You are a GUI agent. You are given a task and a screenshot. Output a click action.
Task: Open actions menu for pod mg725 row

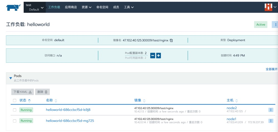click(x=271, y=121)
